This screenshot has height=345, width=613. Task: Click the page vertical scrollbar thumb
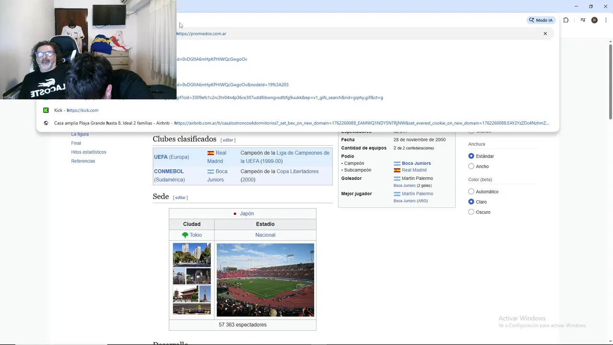611,81
